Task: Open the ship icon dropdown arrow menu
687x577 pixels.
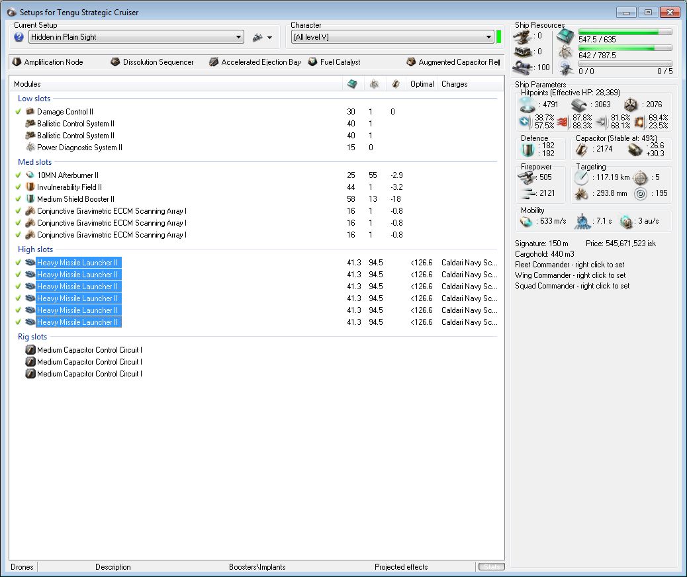Action: [269, 38]
